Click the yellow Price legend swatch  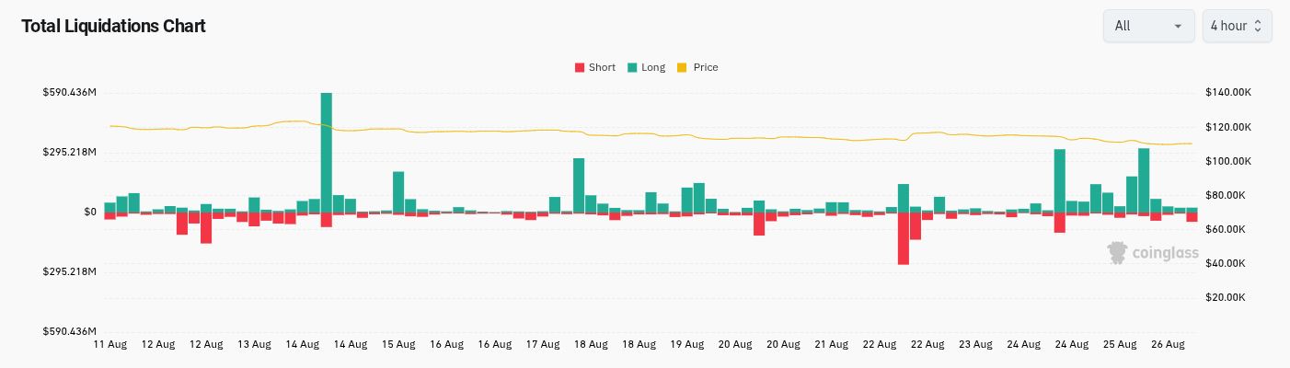click(682, 67)
